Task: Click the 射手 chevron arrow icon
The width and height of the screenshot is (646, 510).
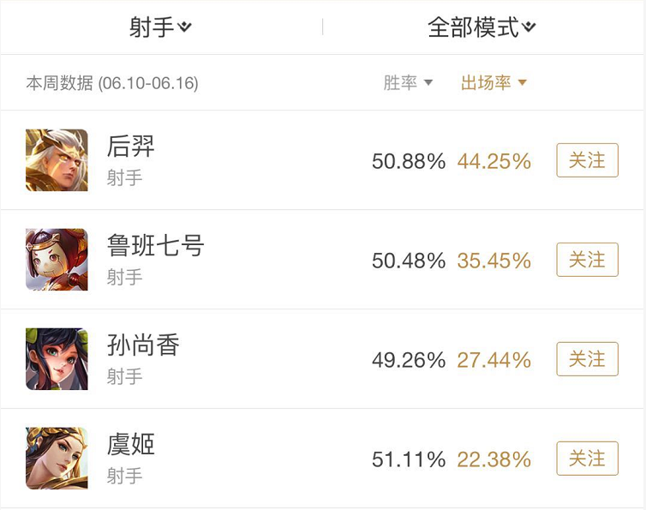Action: pos(184,27)
